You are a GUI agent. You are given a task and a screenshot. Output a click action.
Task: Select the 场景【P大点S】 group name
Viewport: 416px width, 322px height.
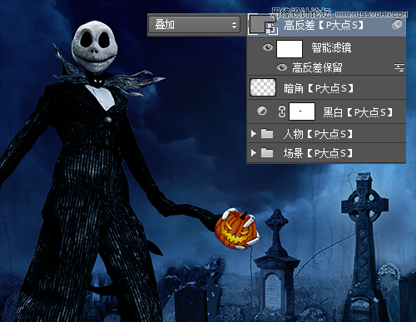[x=318, y=153]
